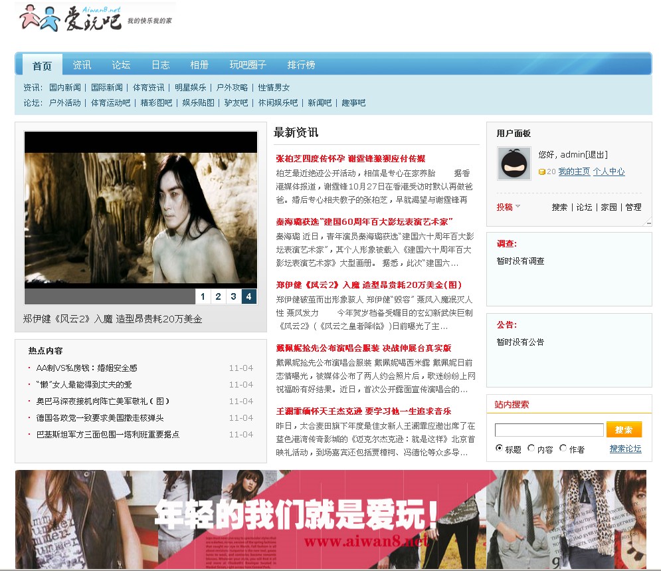Viewport: 661px width, 571px height.
Task: Visit the 娱乐贴图 forum
Action: [x=198, y=102]
